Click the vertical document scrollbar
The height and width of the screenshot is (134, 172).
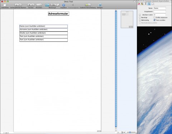(116, 69)
